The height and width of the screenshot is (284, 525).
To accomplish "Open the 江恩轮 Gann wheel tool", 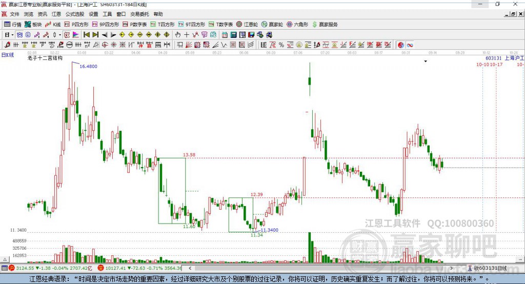I will pos(247,25).
